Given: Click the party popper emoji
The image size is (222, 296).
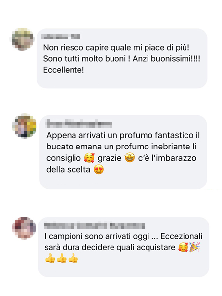Looking at the screenshot, I should click(x=195, y=247).
